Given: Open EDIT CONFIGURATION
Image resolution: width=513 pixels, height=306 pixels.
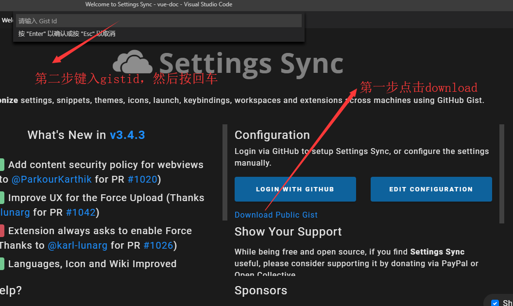Looking at the screenshot, I should pos(431,189).
